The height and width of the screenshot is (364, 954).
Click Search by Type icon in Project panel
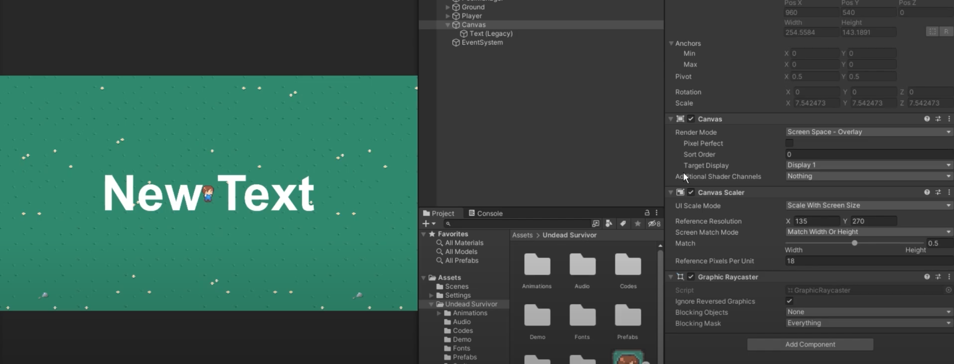609,223
